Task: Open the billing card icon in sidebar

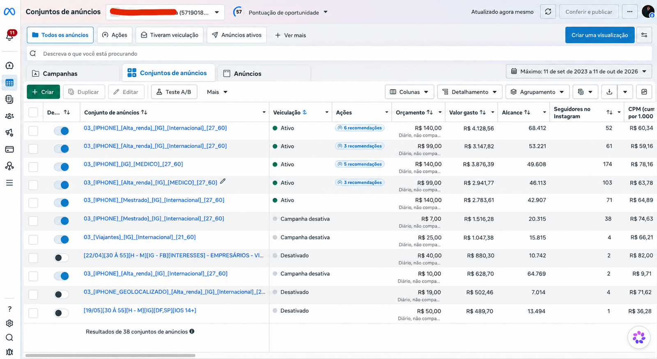Action: [9, 150]
